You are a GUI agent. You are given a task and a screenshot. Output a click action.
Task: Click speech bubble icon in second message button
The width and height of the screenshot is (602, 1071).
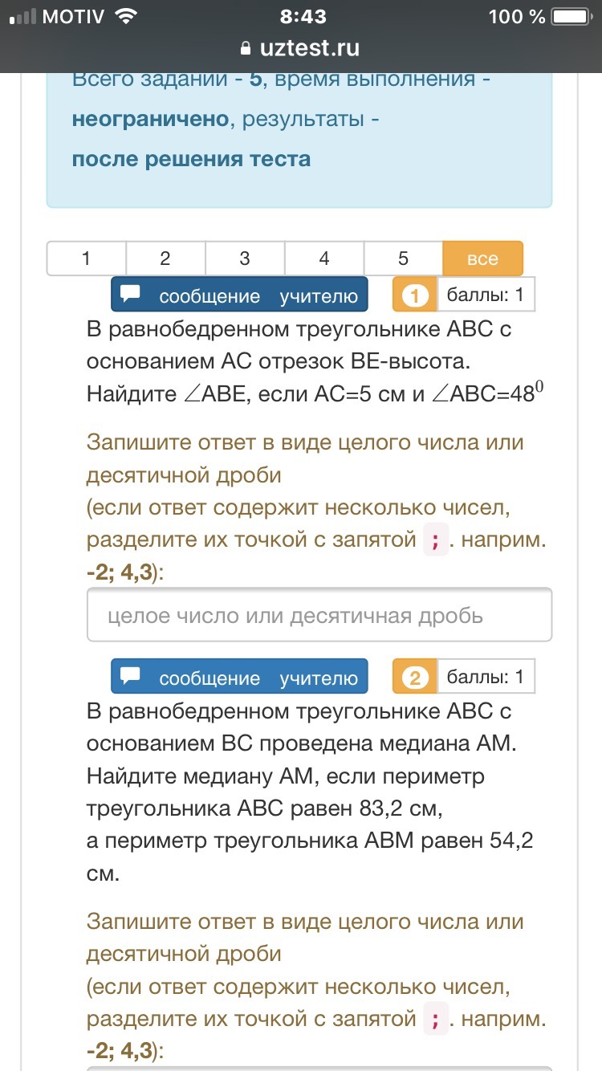pos(131,677)
